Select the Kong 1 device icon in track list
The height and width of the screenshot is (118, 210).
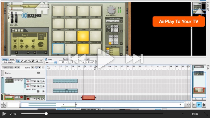coord(9,98)
